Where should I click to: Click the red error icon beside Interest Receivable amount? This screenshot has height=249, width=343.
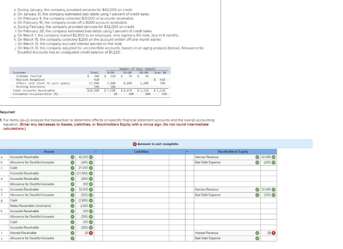[x=91, y=233]
